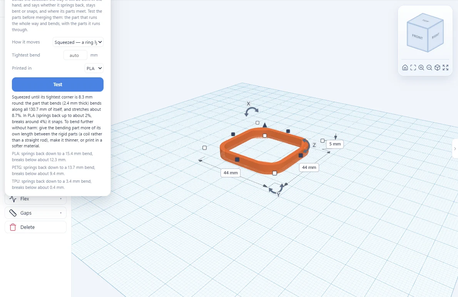Image resolution: width=458 pixels, height=297 pixels.
Task: Click the 'TPU: springs back down' result line
Action: 52,184
